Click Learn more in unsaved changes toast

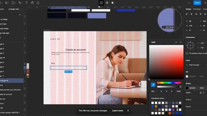pos(118,111)
